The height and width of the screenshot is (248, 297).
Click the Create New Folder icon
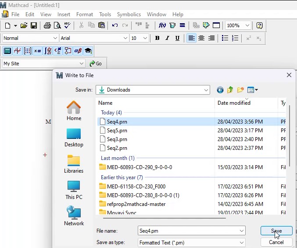coord(240,90)
